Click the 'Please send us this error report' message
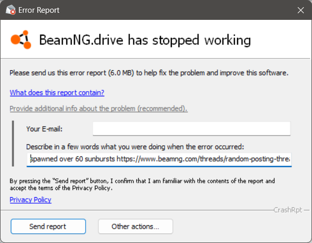Image resolution: width=312 pixels, height=243 pixels. click(x=149, y=73)
